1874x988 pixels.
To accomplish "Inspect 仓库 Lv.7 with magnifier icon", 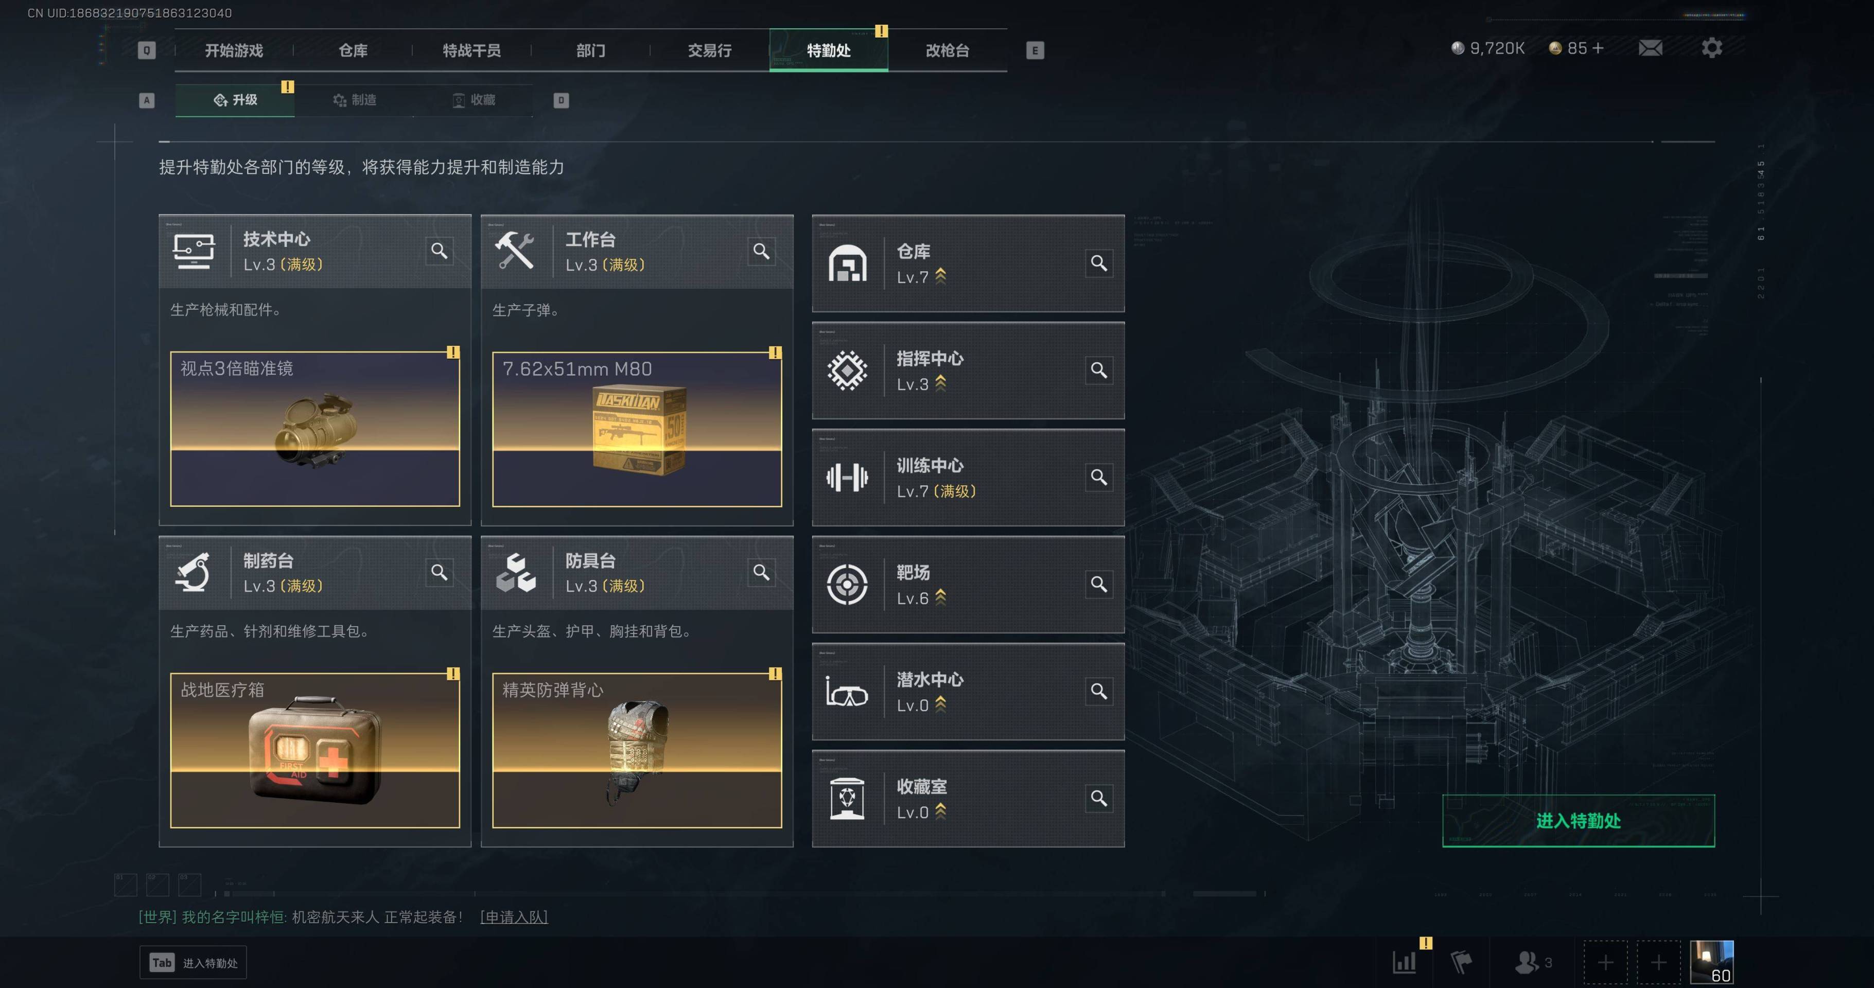I will click(x=1098, y=263).
